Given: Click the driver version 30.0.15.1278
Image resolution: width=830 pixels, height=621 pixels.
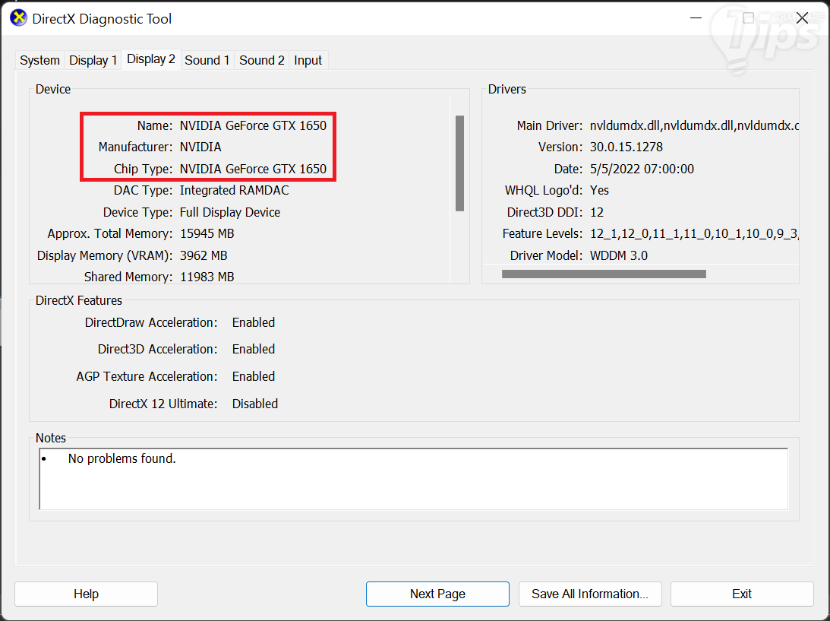Looking at the screenshot, I should (626, 147).
